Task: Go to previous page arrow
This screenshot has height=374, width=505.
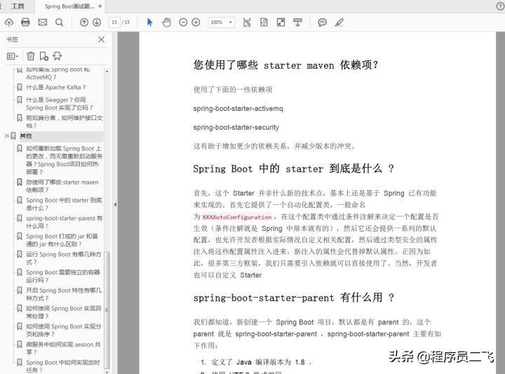Action: 84,22
